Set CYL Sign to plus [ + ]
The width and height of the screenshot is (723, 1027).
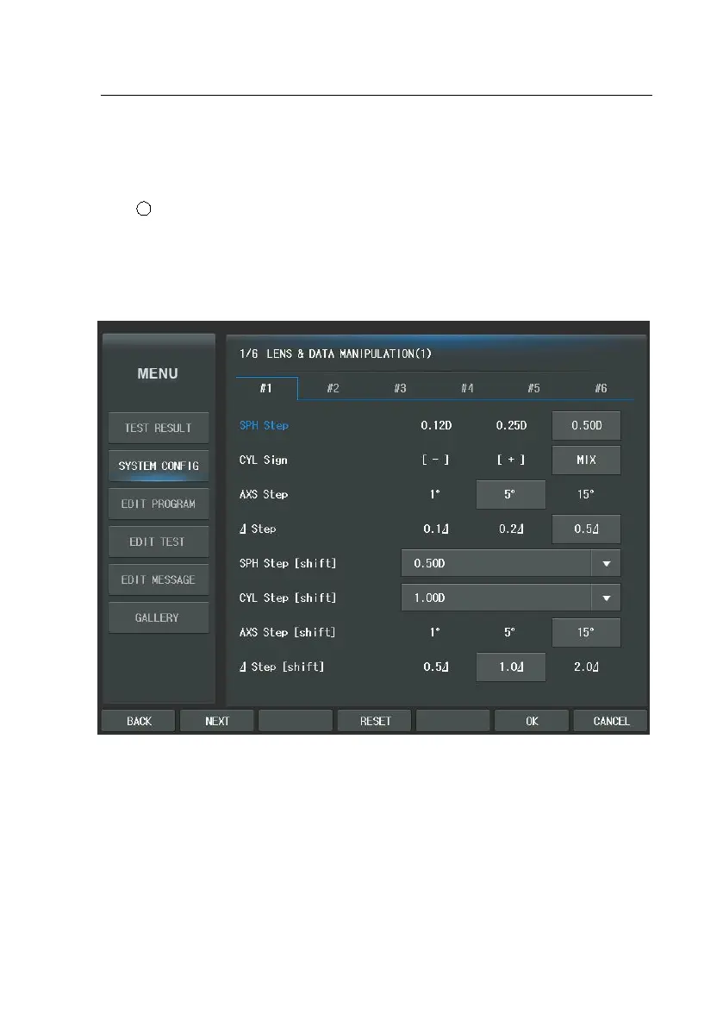coord(511,460)
